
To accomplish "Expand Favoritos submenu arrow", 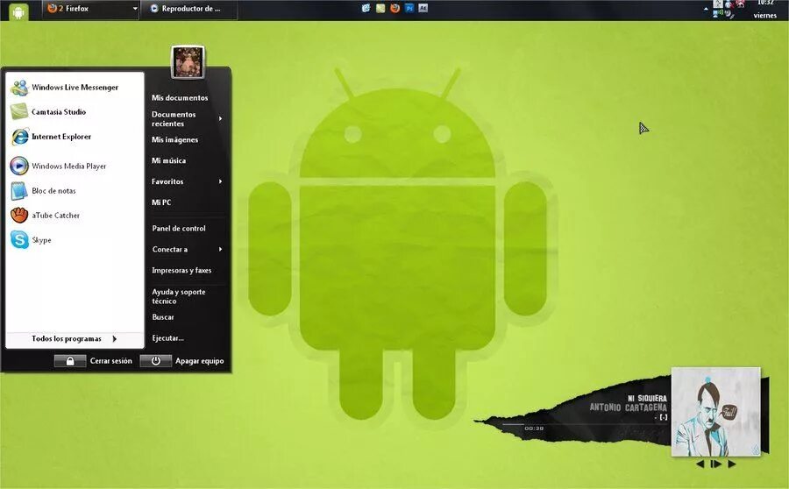I will tap(220, 181).
